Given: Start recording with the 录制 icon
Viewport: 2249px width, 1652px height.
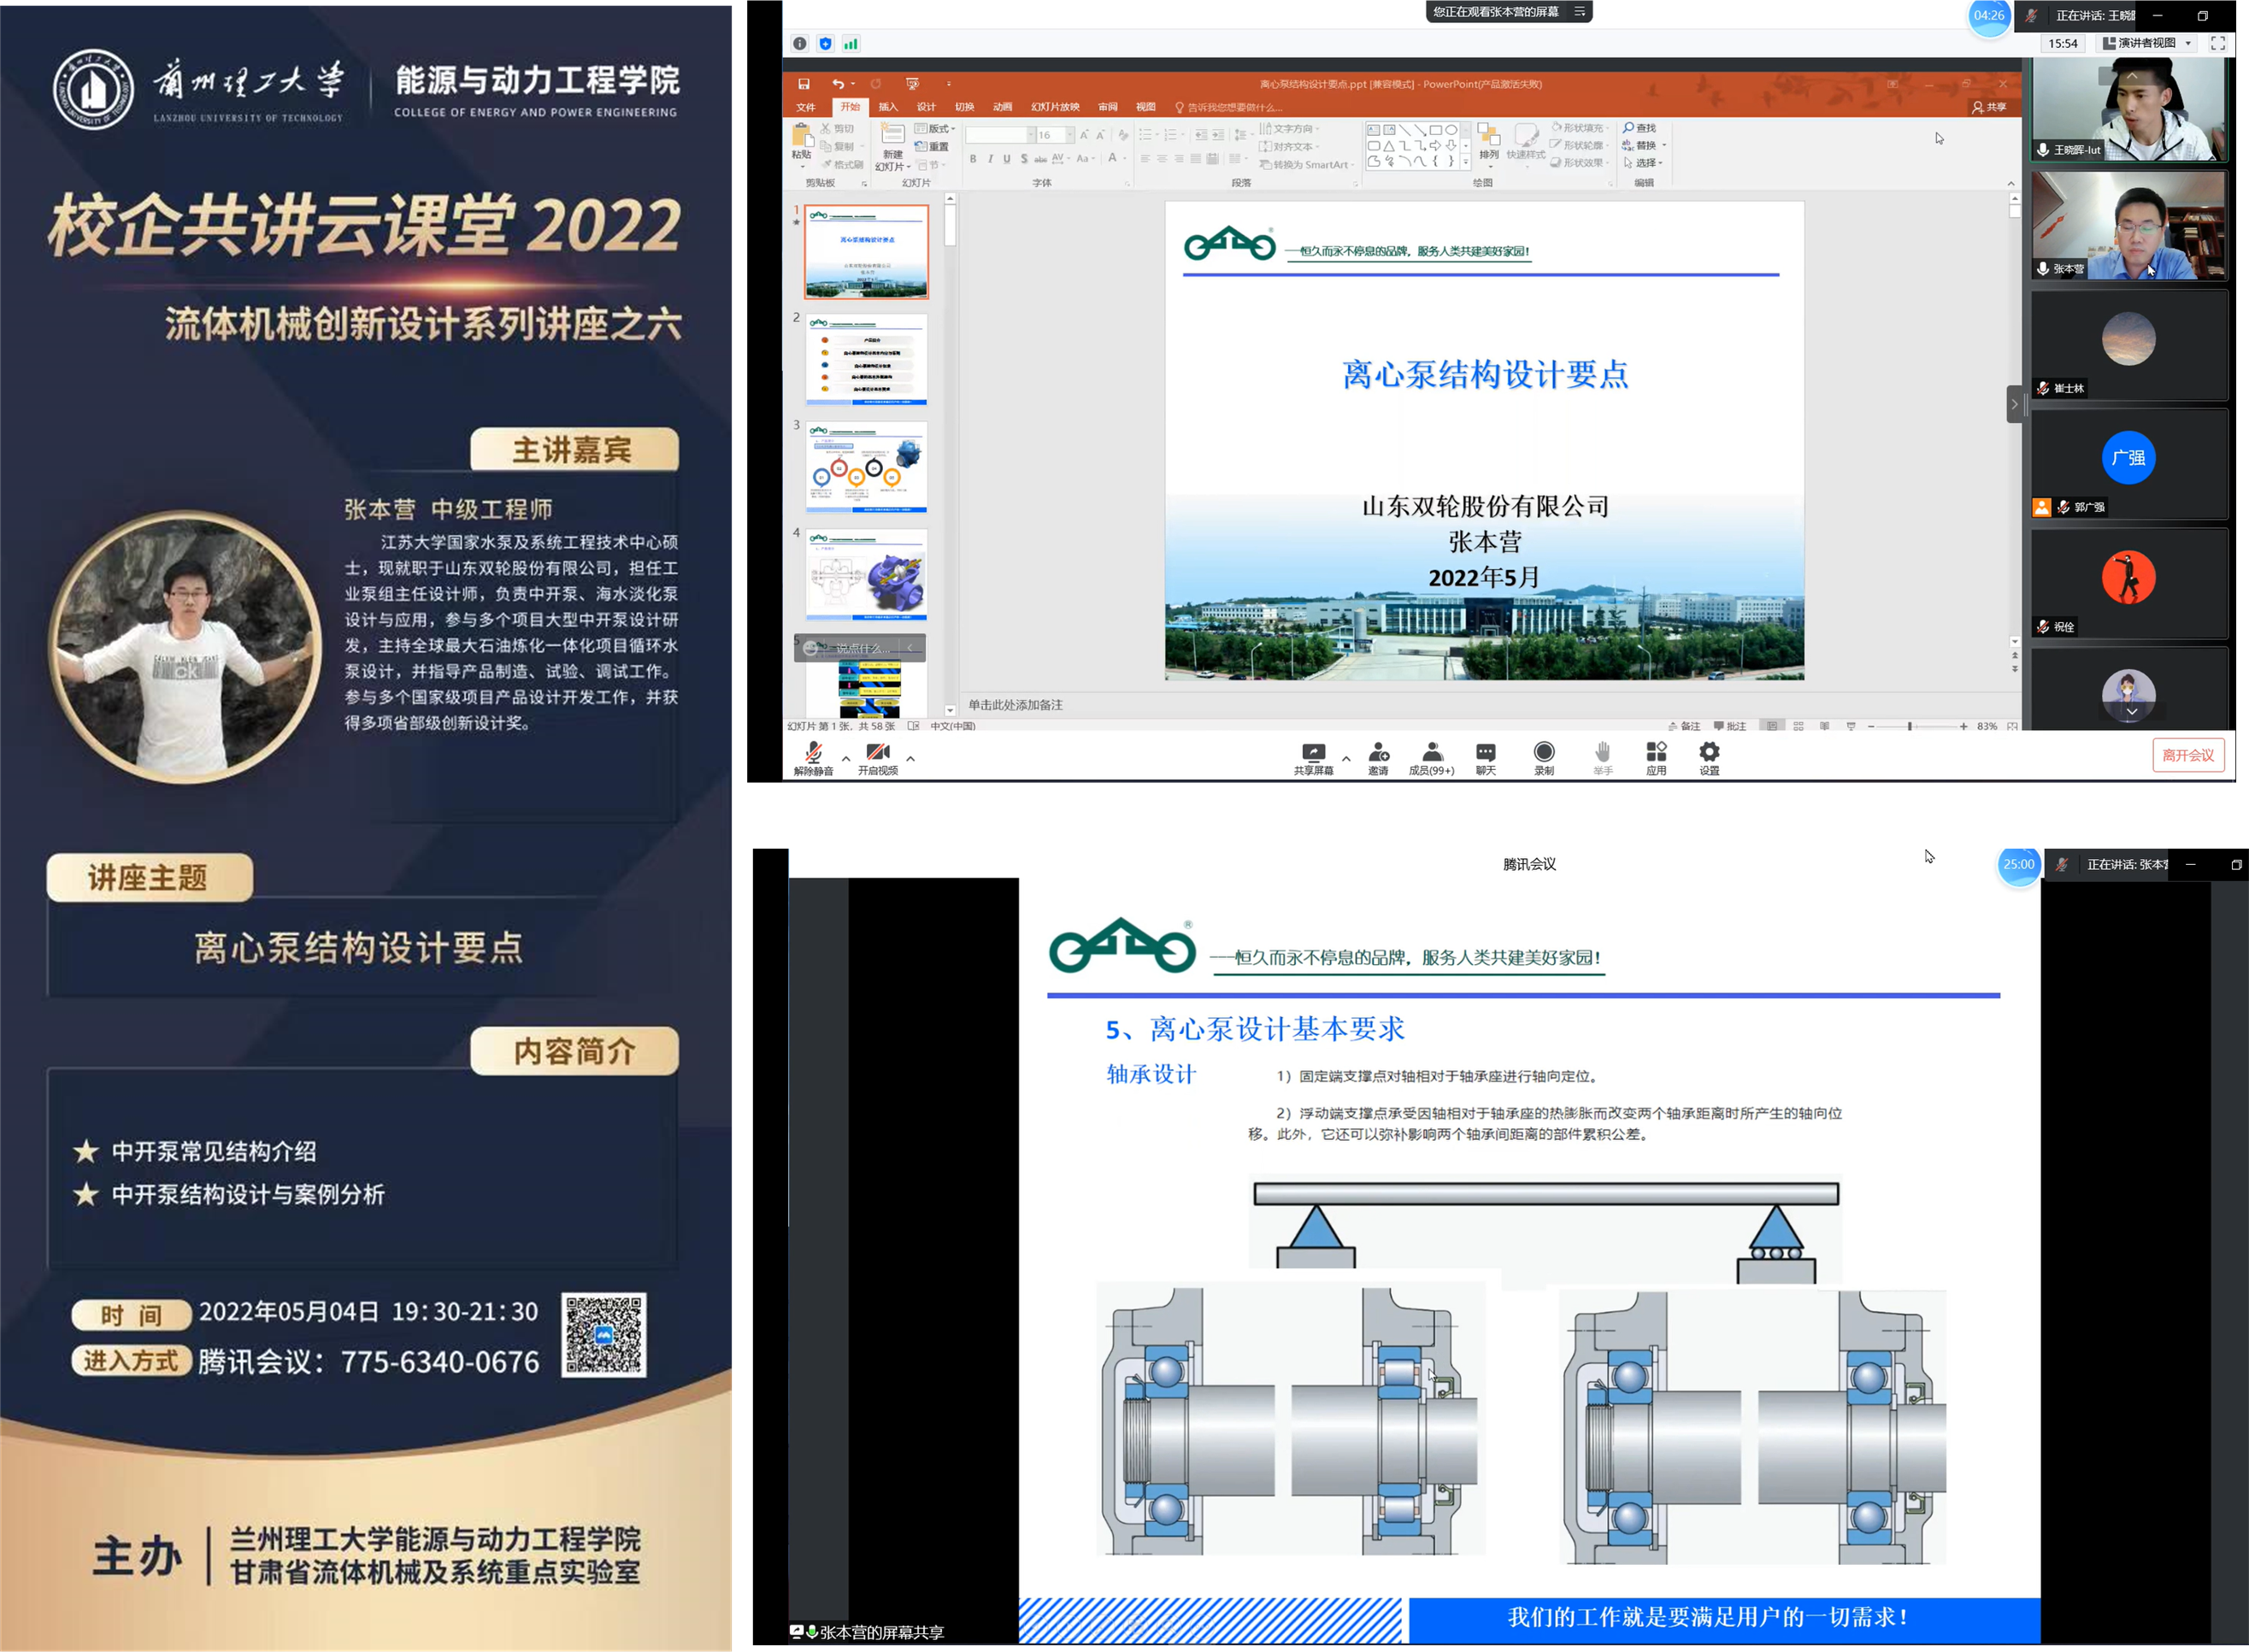Looking at the screenshot, I should [x=1544, y=753].
